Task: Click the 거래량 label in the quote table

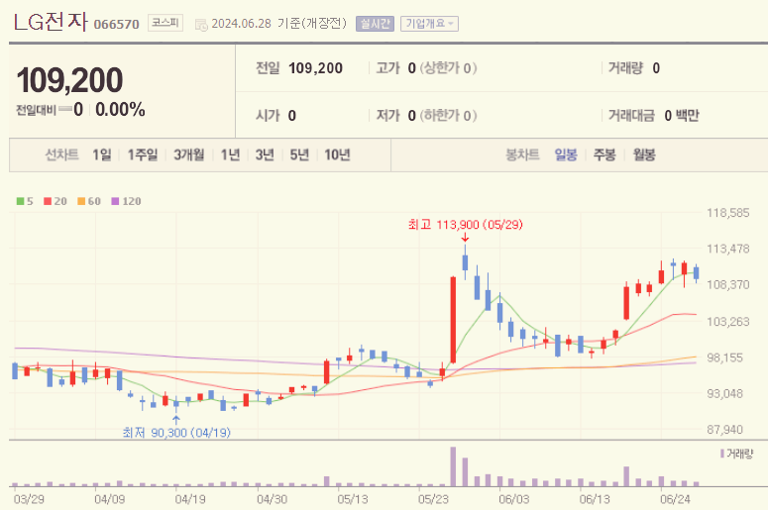Action: tap(625, 68)
